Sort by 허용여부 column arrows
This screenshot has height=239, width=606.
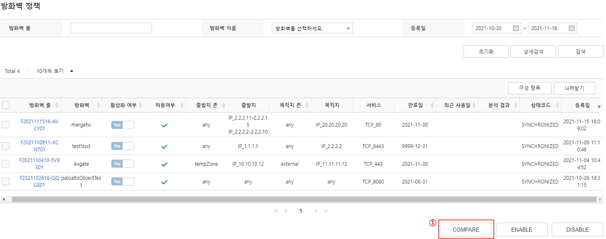[x=182, y=105]
